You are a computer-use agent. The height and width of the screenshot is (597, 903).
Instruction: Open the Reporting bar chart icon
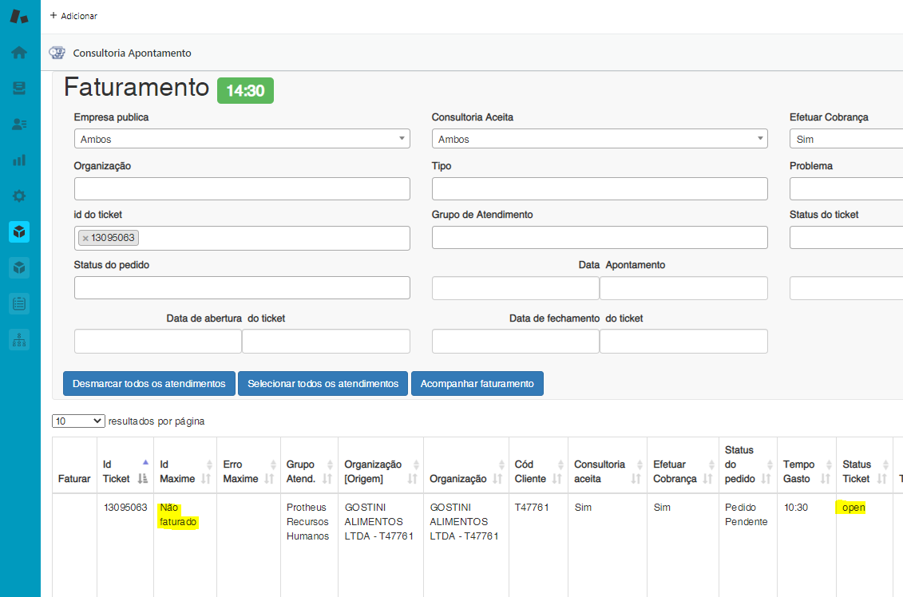pyautogui.click(x=19, y=160)
